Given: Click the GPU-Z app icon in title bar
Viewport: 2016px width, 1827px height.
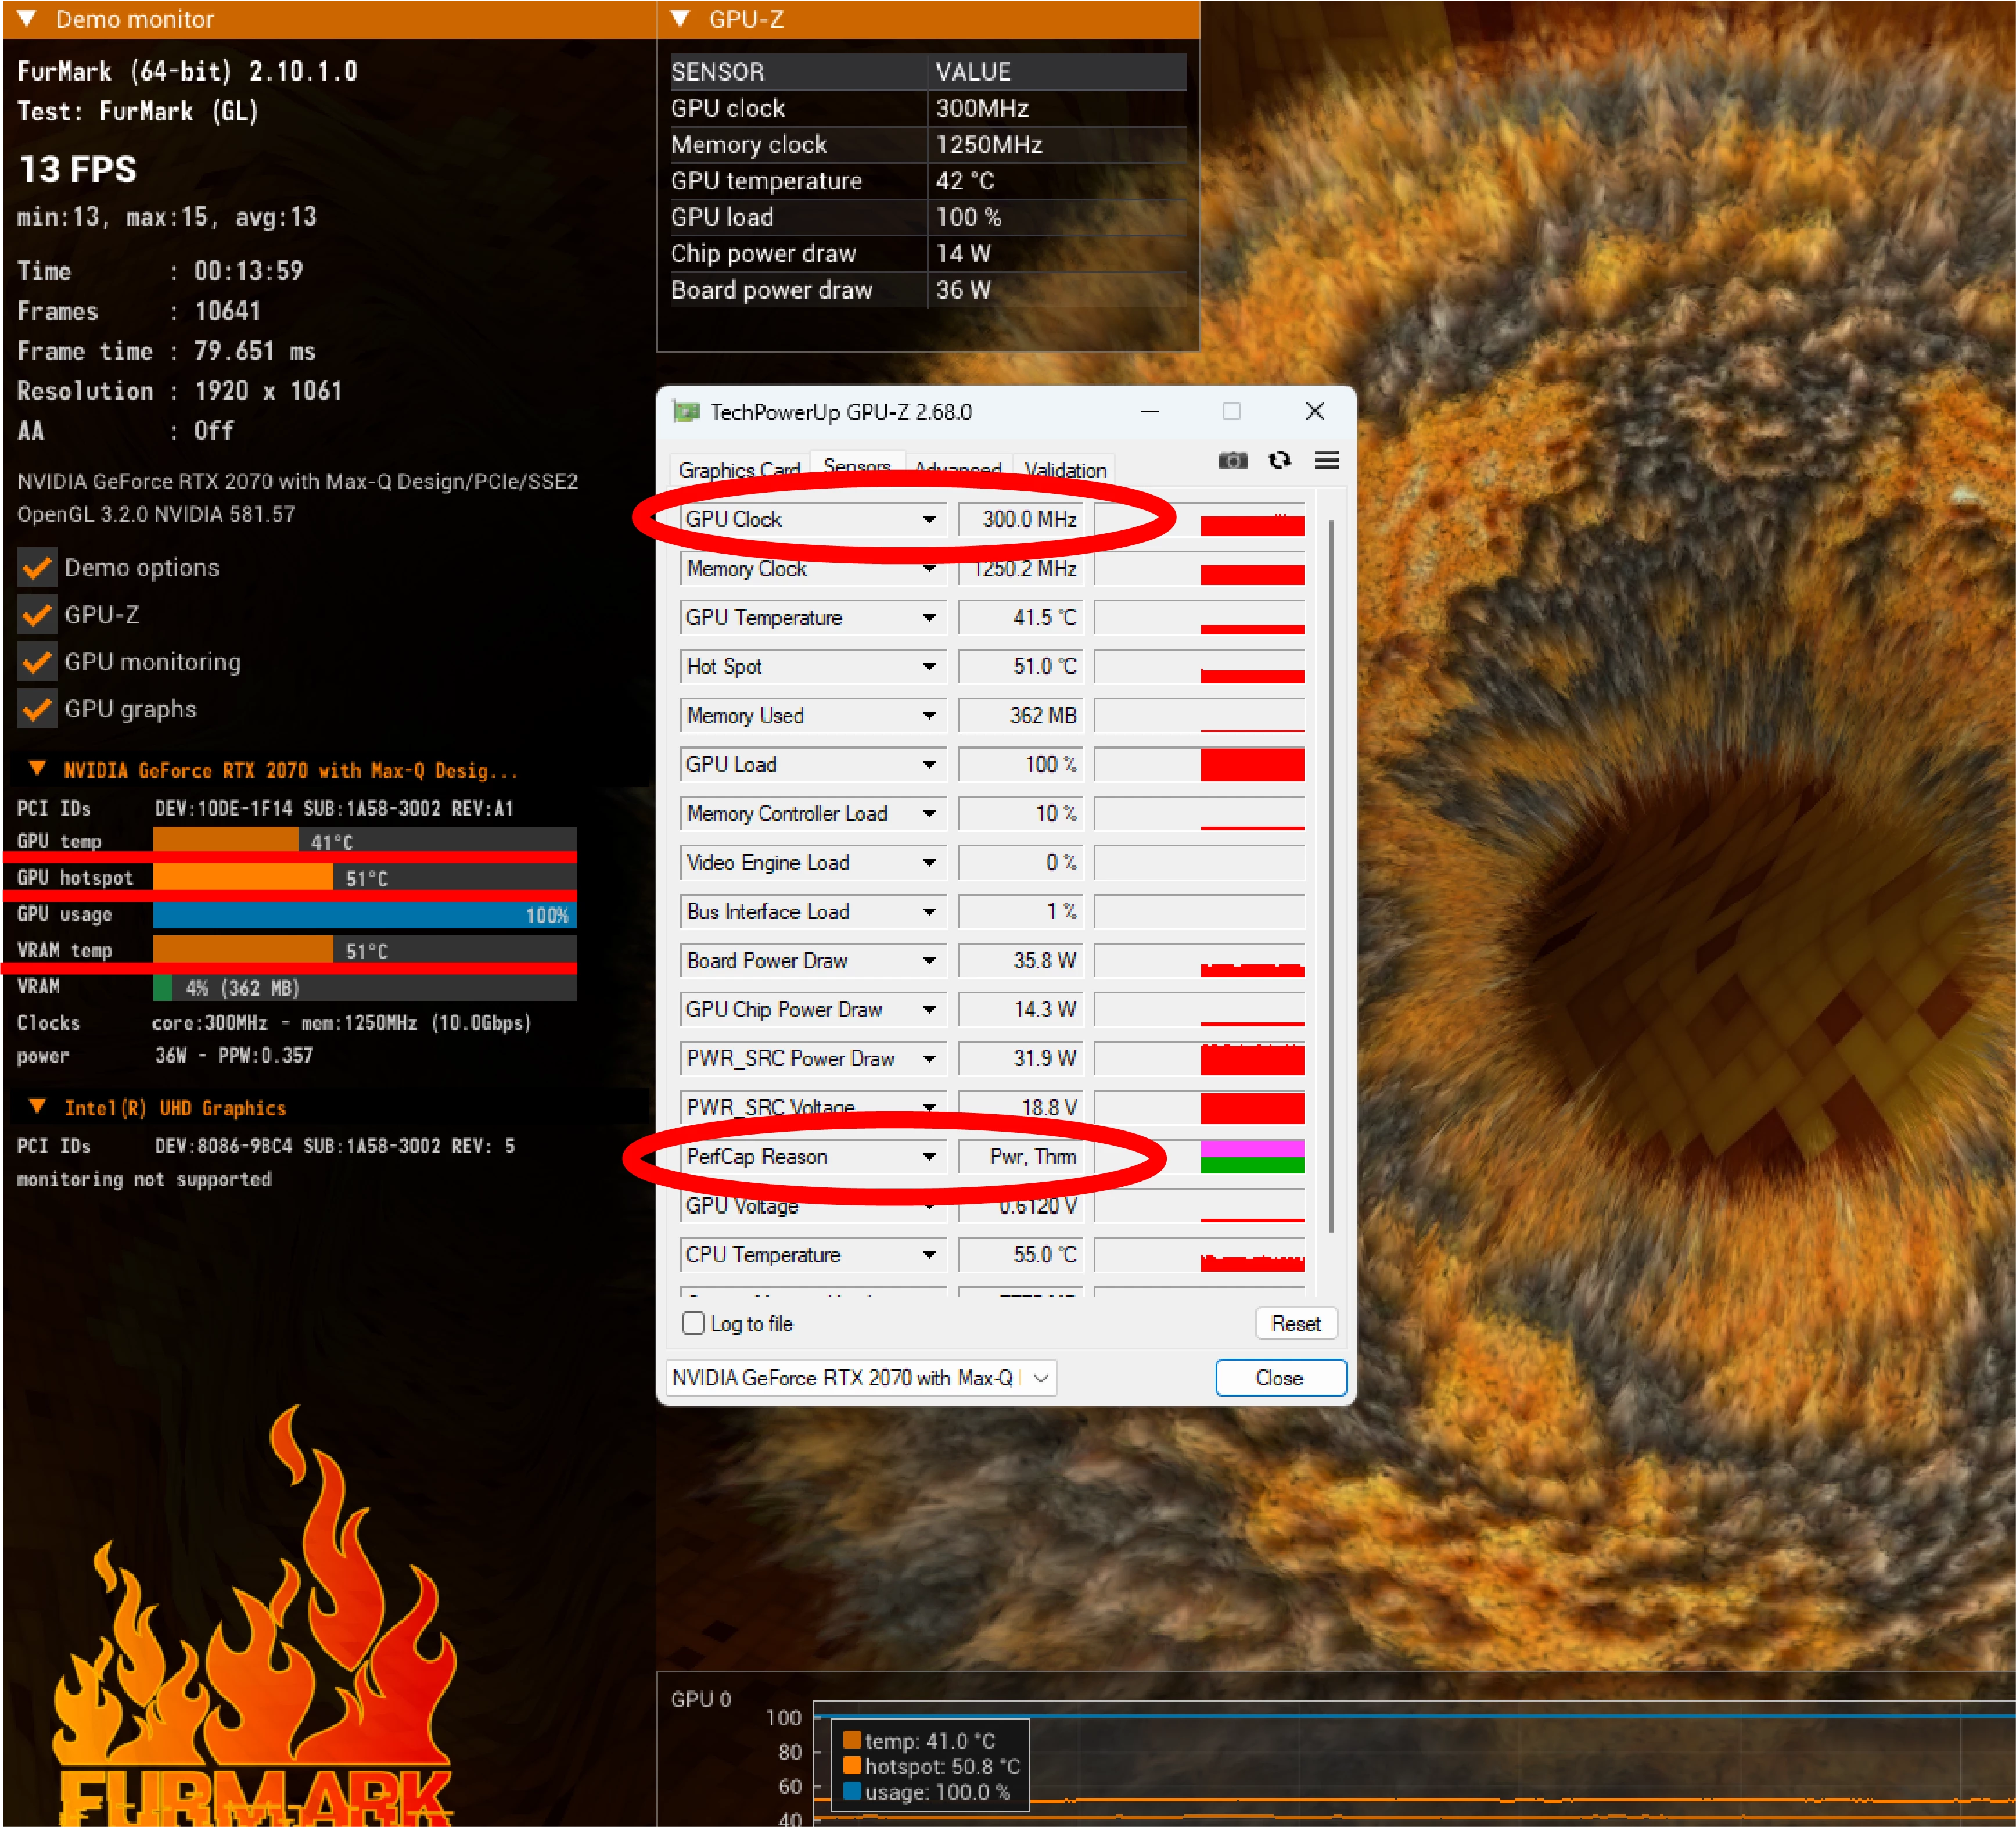Looking at the screenshot, I should point(687,412).
